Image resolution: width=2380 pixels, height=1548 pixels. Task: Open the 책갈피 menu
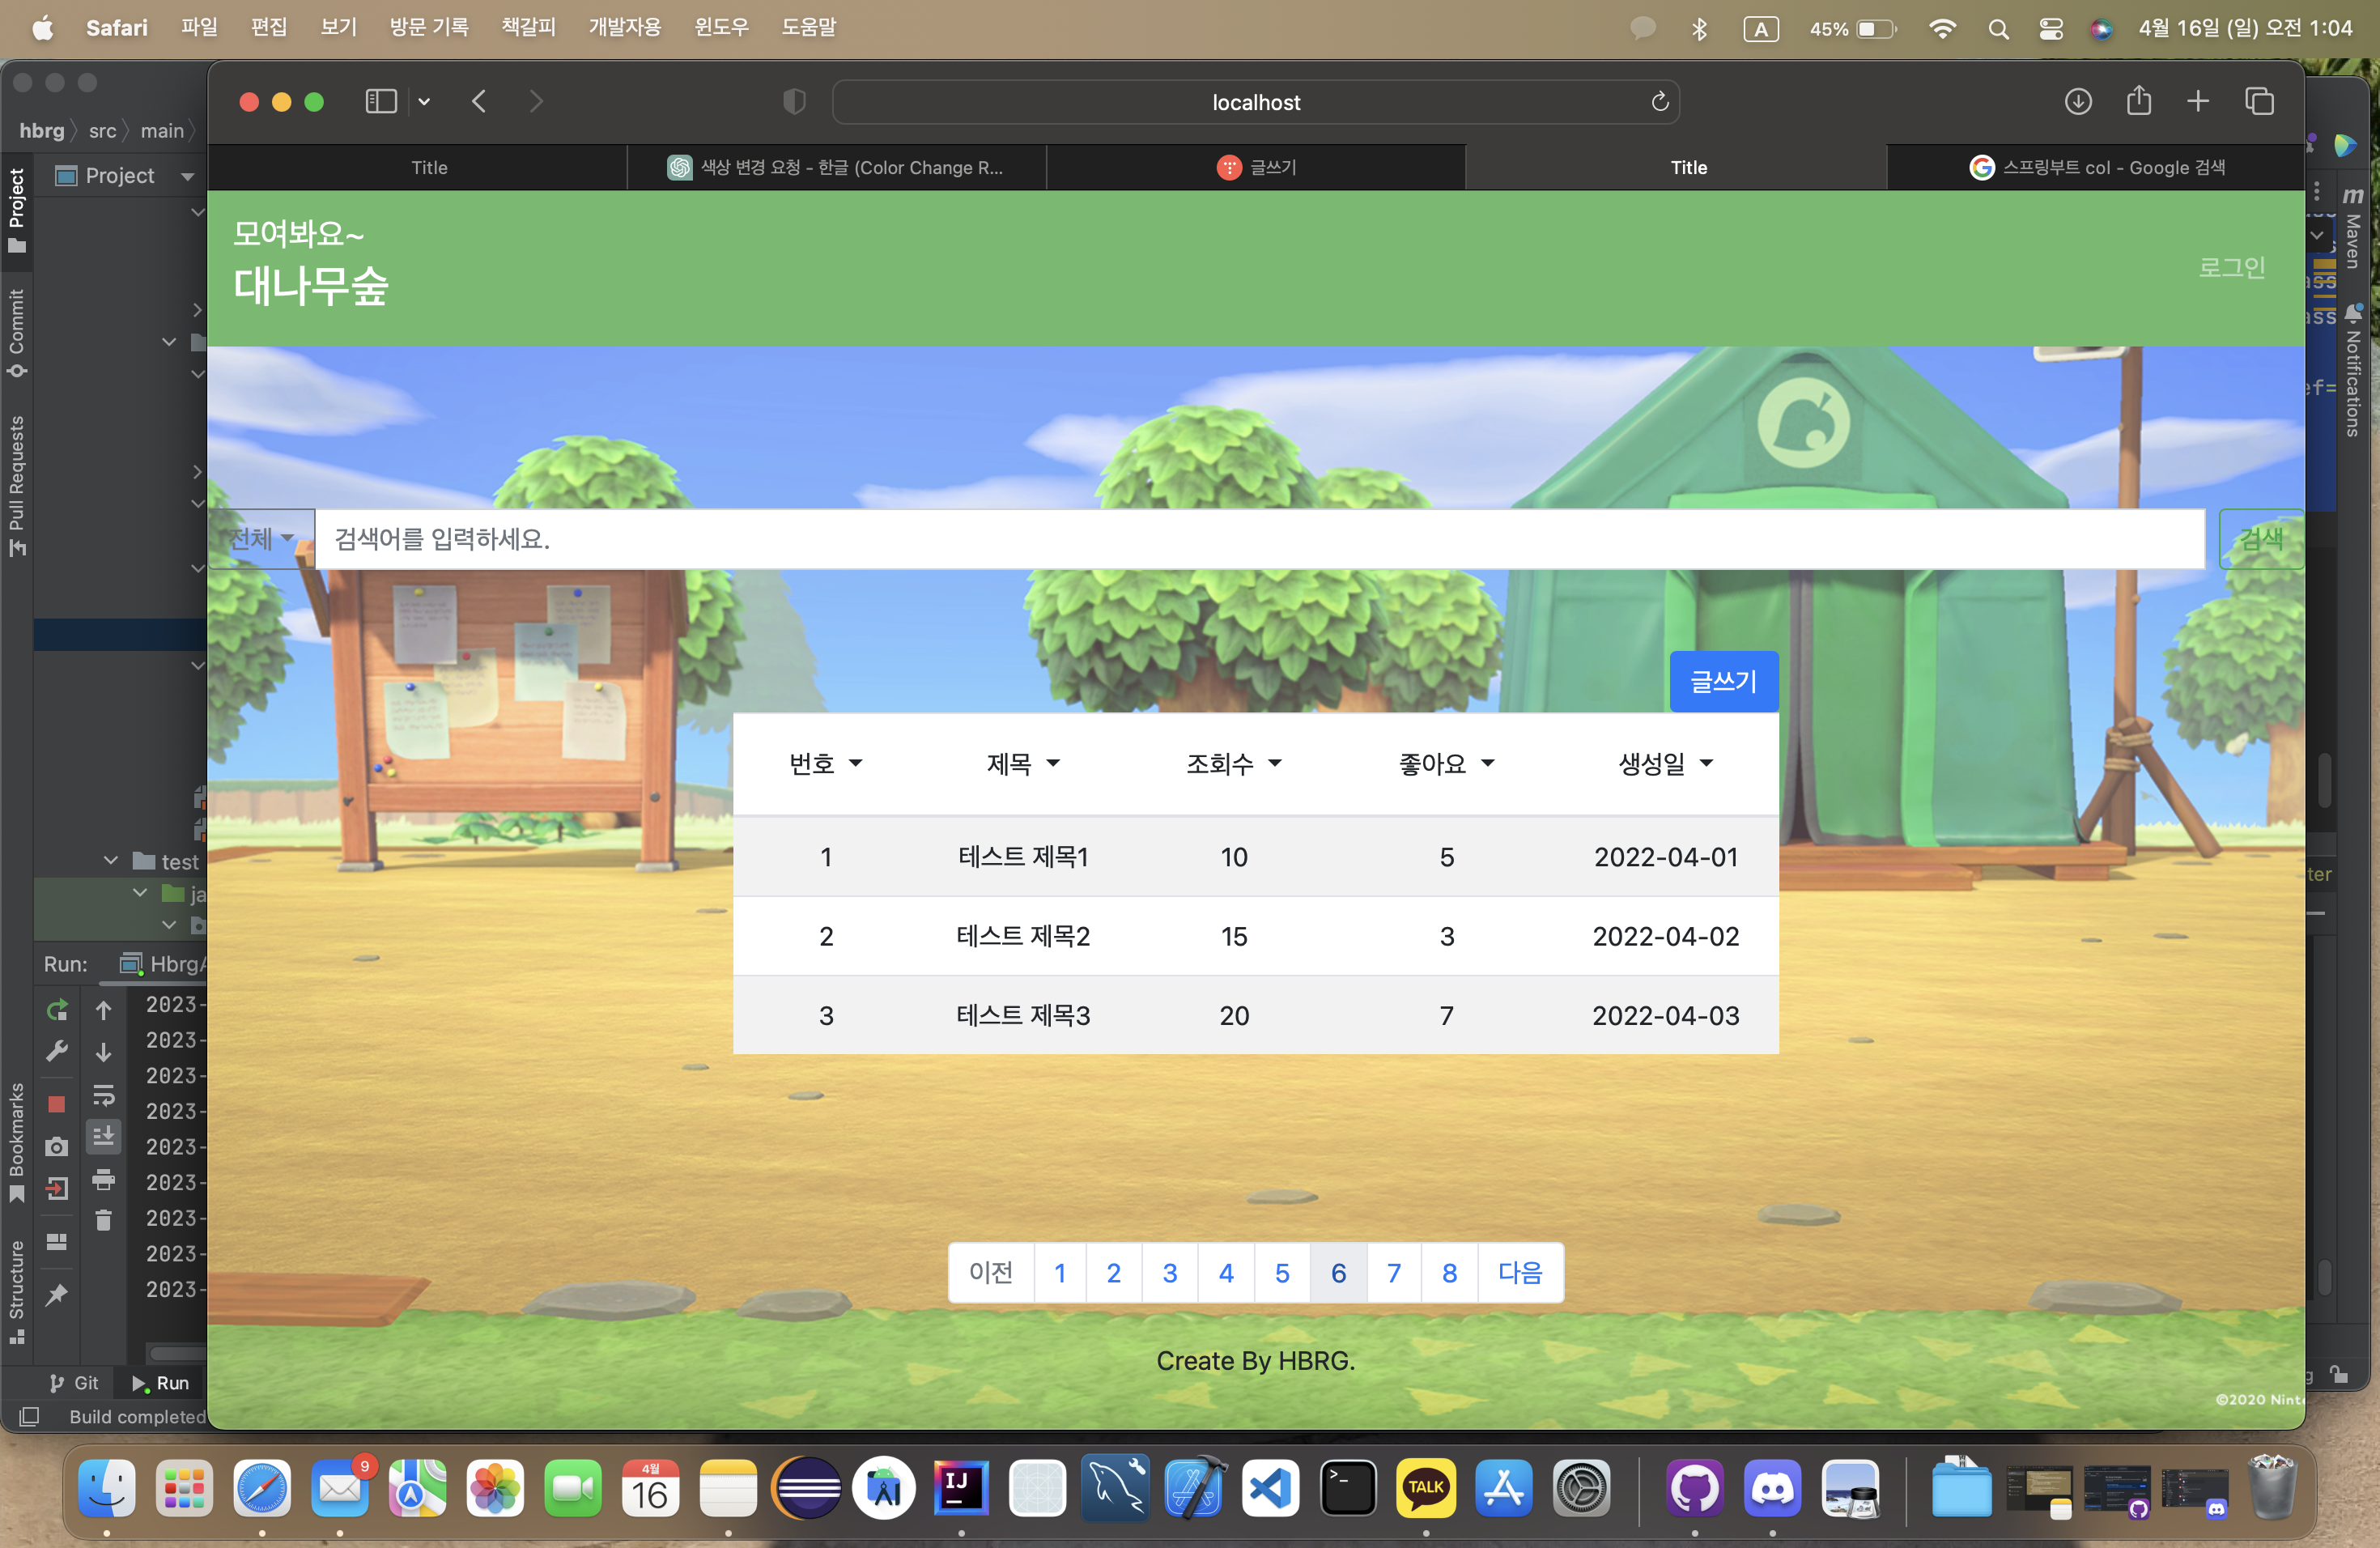(x=528, y=27)
